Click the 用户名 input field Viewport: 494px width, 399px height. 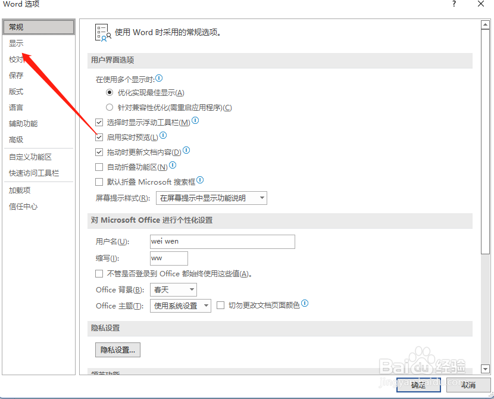pos(223,242)
